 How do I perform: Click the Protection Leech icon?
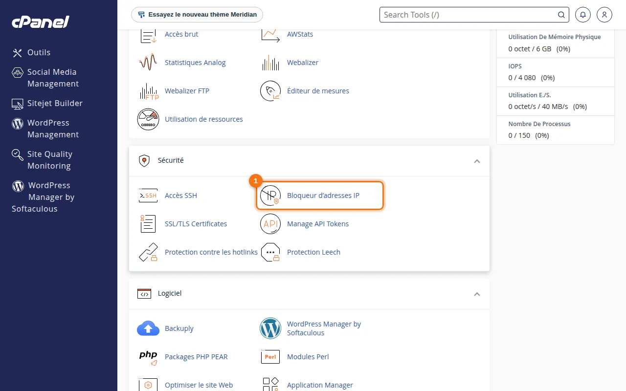(270, 252)
